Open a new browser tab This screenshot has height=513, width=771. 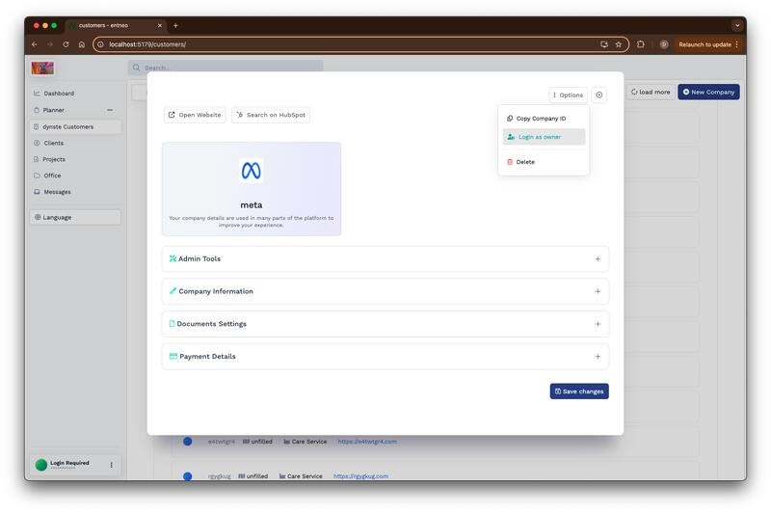(175, 26)
